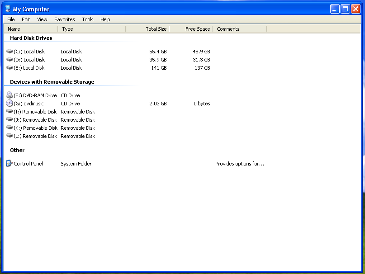Sort by the Free Space column header
The image size is (365, 274).
coord(191,29)
